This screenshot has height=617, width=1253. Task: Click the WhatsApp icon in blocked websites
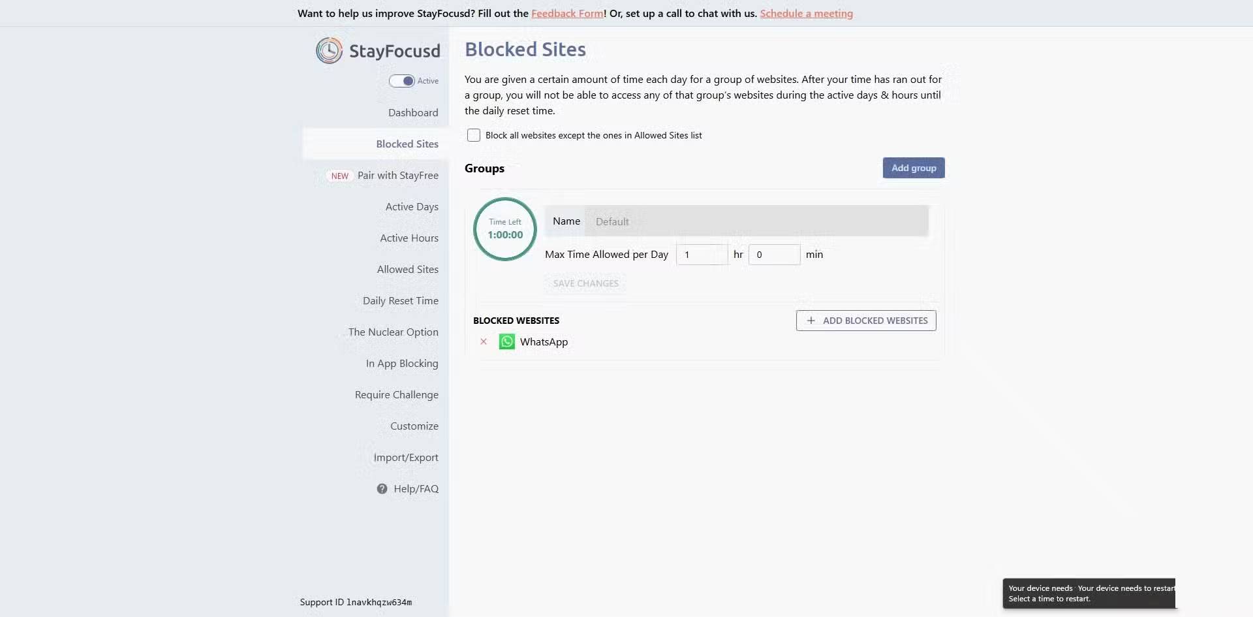point(506,341)
